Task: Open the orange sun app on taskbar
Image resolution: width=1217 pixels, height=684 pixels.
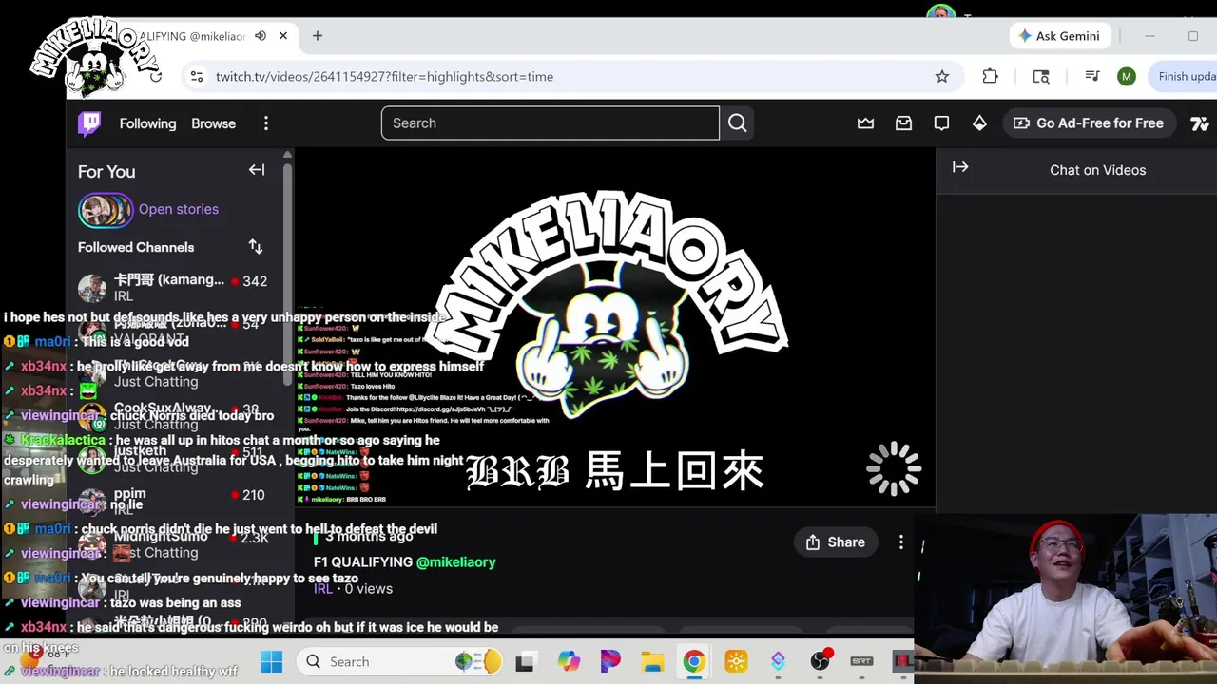Action: point(736,662)
